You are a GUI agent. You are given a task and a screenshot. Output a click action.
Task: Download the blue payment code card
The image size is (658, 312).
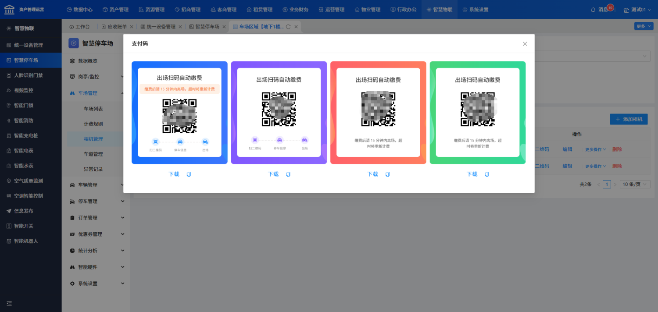click(174, 174)
